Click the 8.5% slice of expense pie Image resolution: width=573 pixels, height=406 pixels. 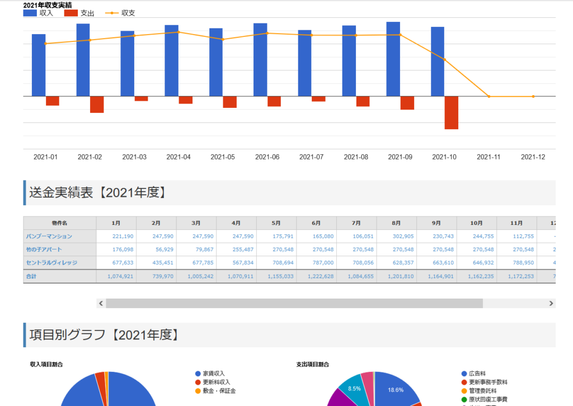[x=354, y=389]
